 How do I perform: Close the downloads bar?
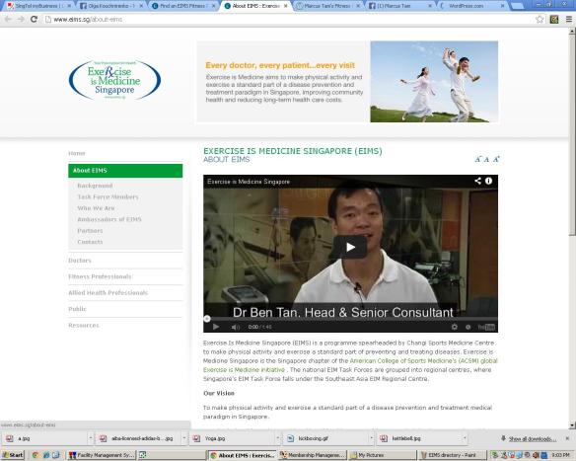pyautogui.click(x=567, y=438)
